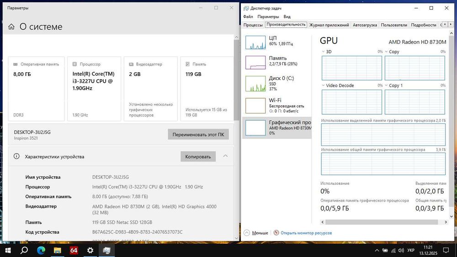The image size is (457, 257).
Task: Open Resource Monitor link
Action: pyautogui.click(x=306, y=233)
